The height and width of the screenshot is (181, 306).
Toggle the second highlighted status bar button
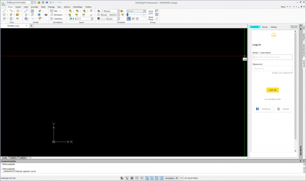pyautogui.click(x=152, y=178)
